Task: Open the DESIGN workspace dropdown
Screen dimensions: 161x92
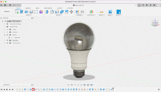Action: point(7,12)
